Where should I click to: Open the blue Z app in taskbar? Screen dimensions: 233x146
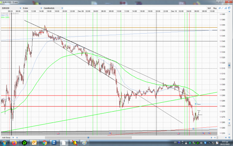(x=54, y=143)
